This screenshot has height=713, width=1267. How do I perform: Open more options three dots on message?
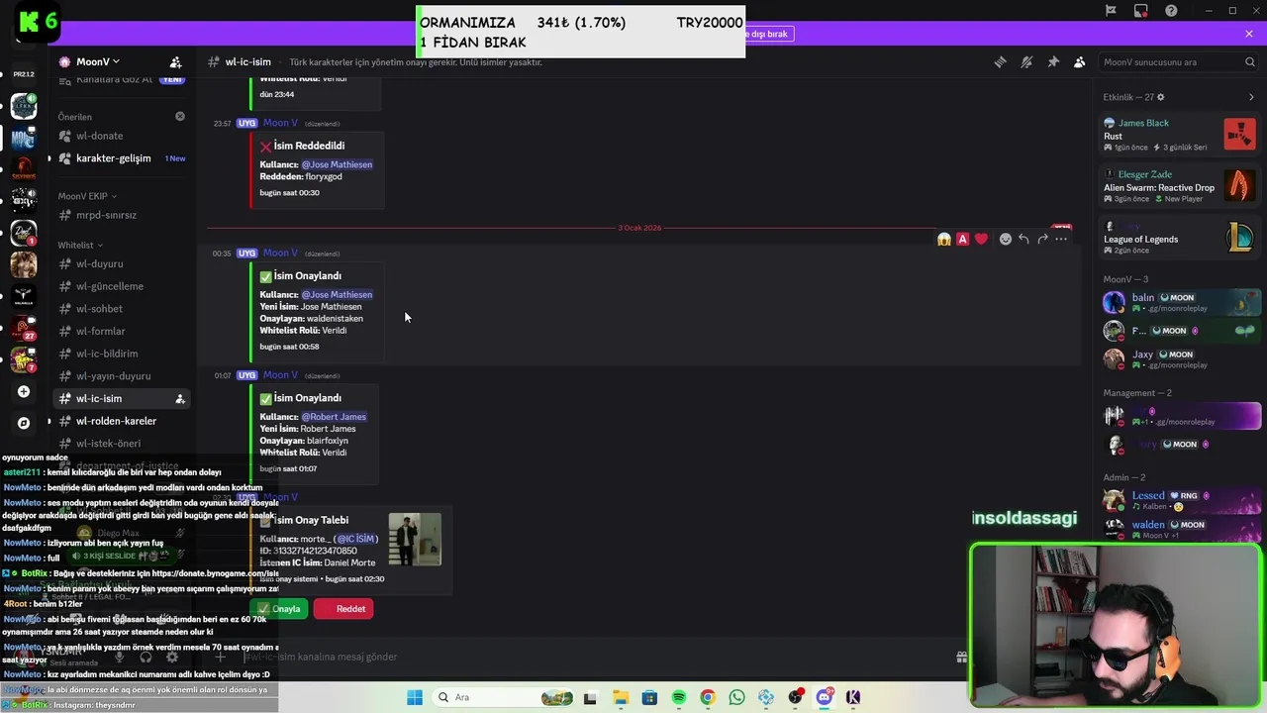tap(1061, 239)
